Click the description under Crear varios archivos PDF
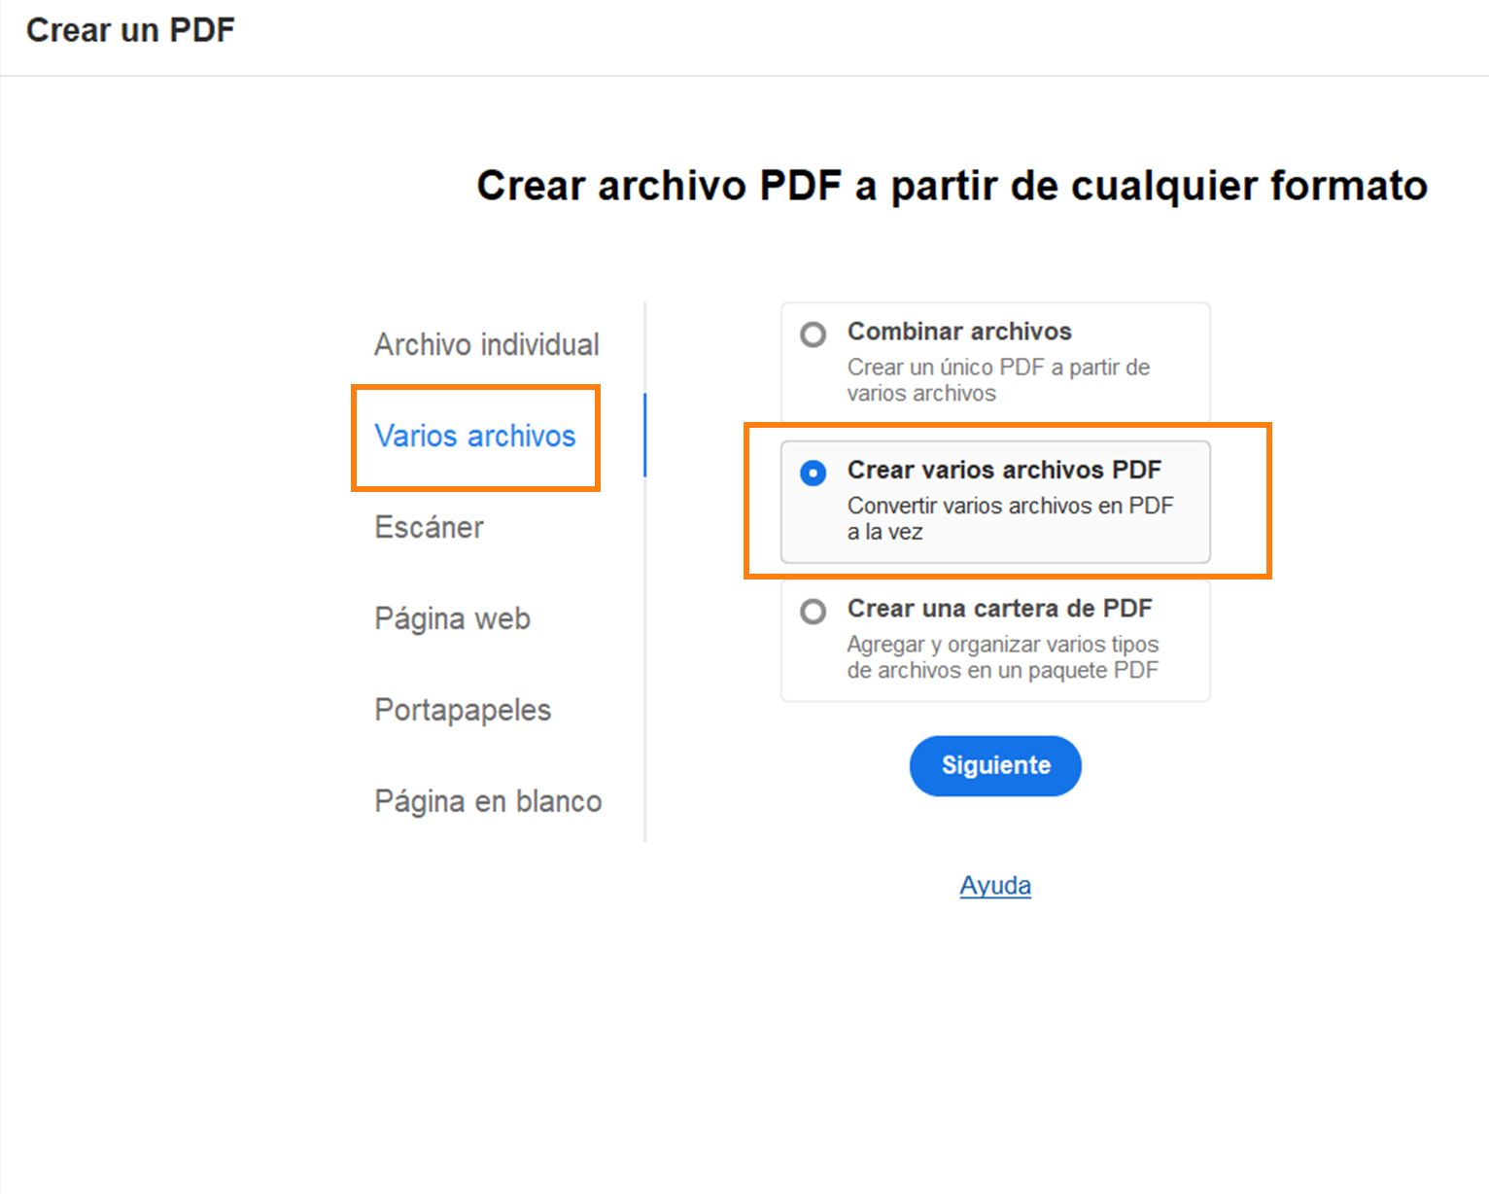Image resolution: width=1489 pixels, height=1194 pixels. [x=1011, y=518]
